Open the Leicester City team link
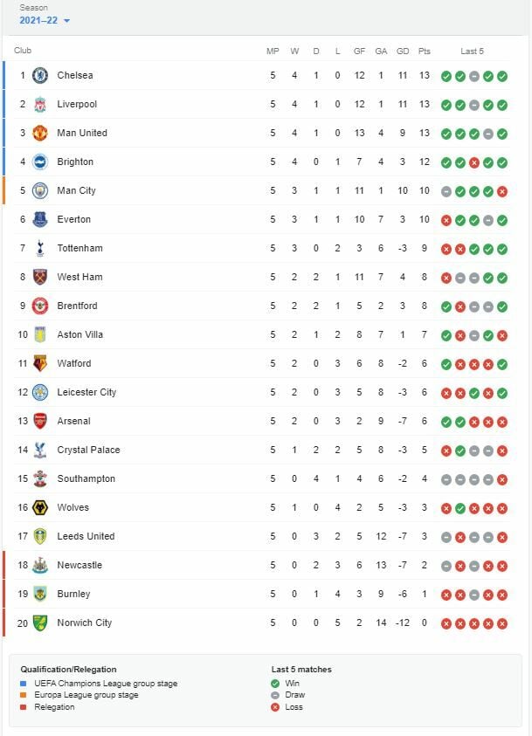This screenshot has height=736, width=532. click(x=86, y=393)
